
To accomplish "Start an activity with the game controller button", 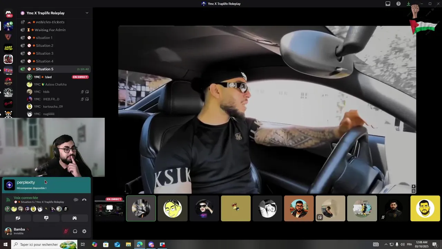I will pos(75,218).
